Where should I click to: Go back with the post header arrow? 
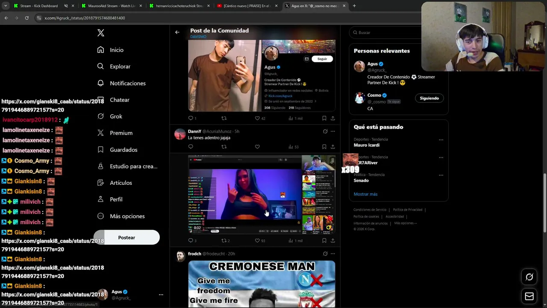(177, 32)
